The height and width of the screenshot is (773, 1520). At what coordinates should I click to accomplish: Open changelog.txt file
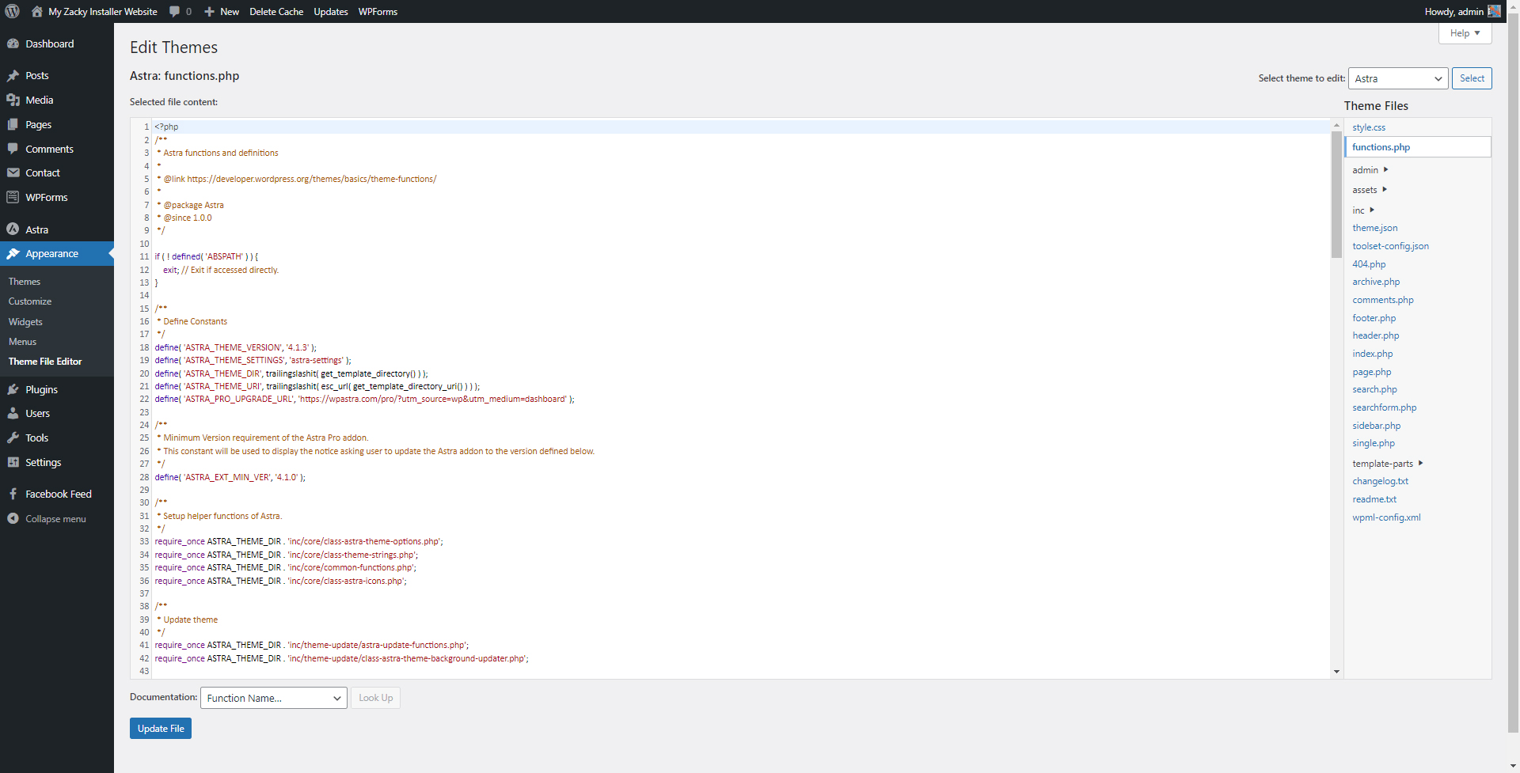pos(1381,481)
